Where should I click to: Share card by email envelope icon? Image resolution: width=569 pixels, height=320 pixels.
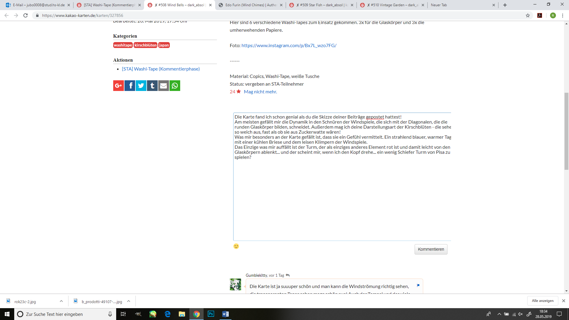pos(164,86)
